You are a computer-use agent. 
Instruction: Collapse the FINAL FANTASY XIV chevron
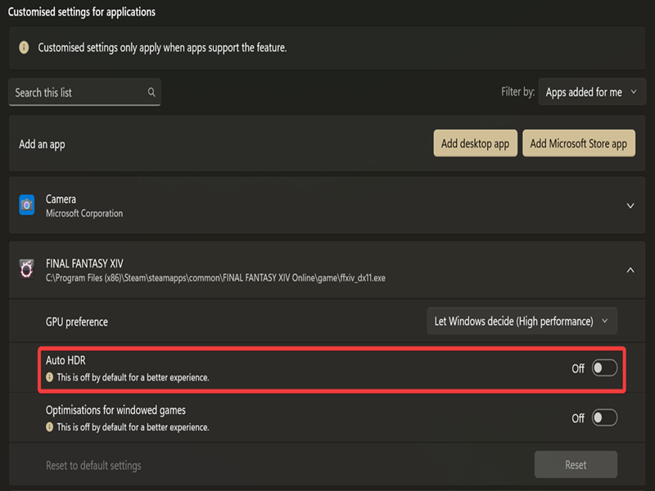(x=630, y=269)
